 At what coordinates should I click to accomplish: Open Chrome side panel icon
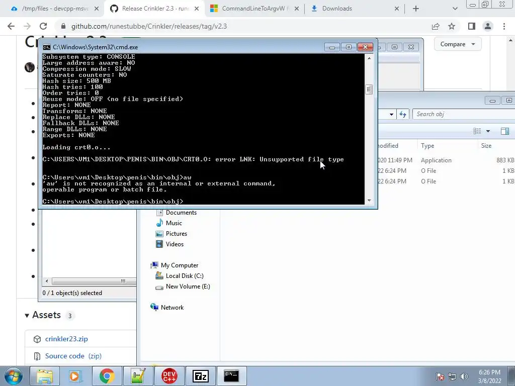[472, 26]
